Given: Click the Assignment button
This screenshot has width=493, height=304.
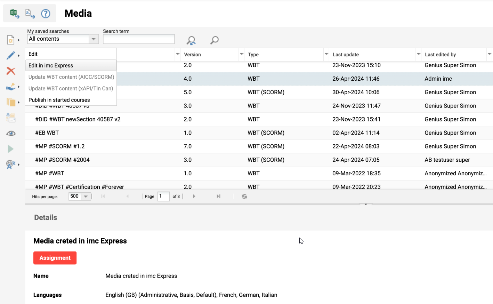Looking at the screenshot, I should tap(55, 258).
